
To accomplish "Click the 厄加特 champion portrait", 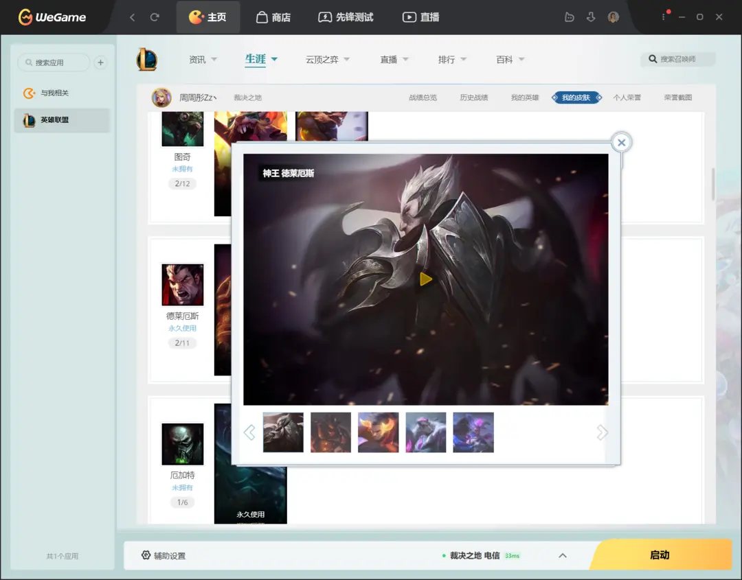I will tap(183, 444).
